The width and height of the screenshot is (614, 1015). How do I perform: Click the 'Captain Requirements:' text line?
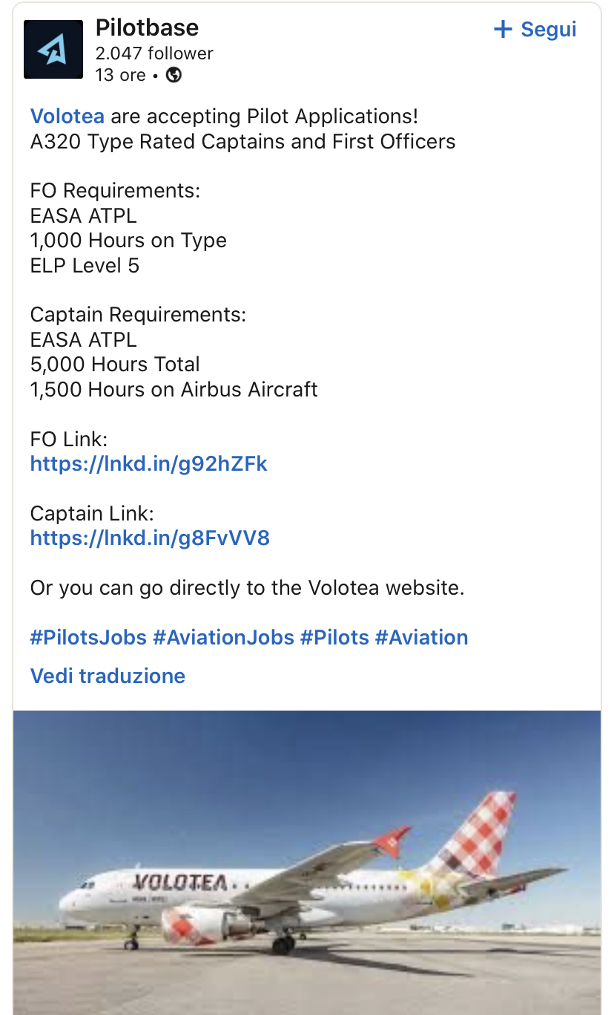138,315
